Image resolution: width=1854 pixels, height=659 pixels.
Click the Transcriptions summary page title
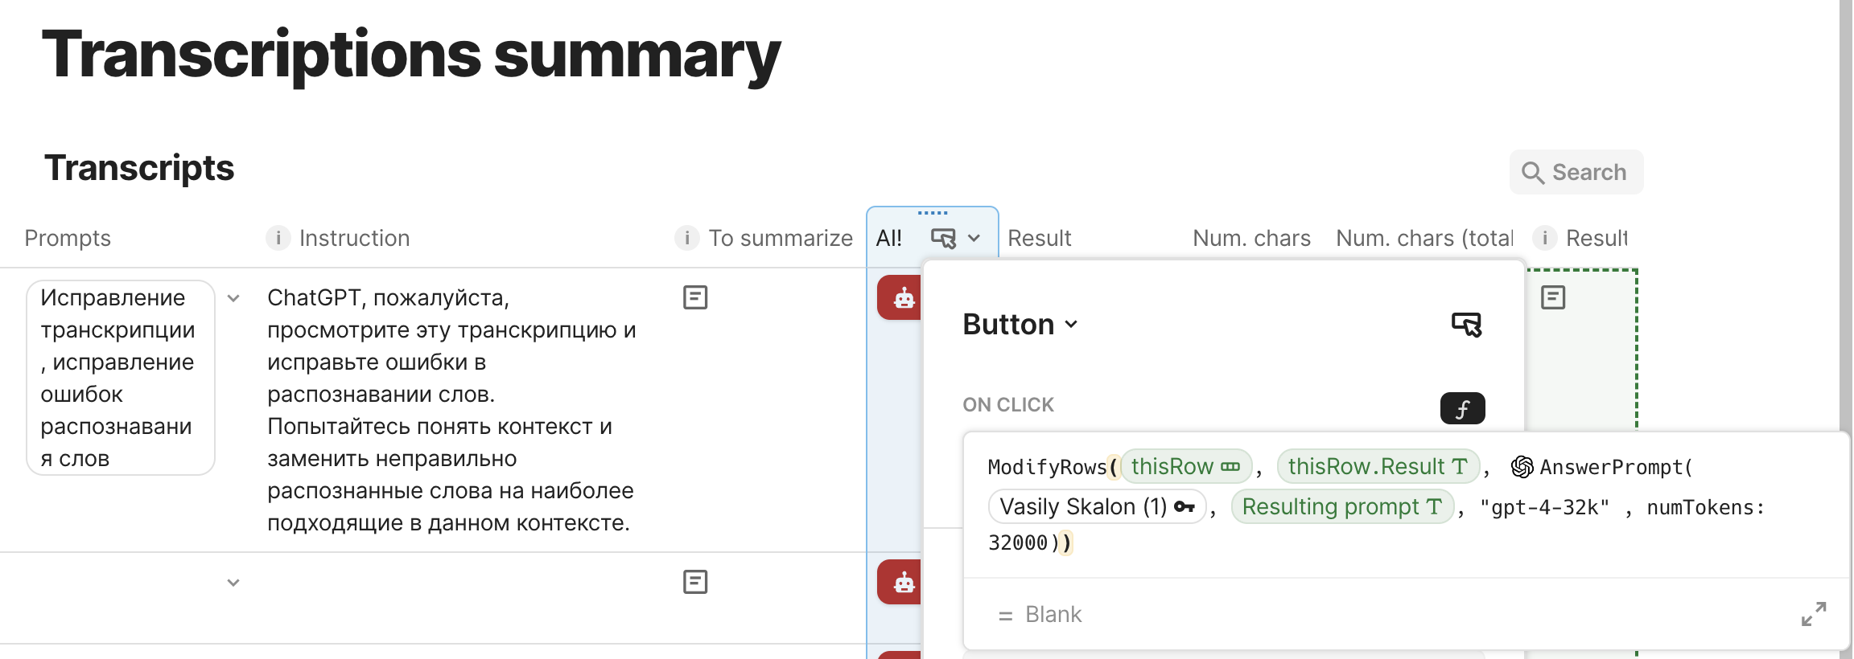click(x=411, y=55)
